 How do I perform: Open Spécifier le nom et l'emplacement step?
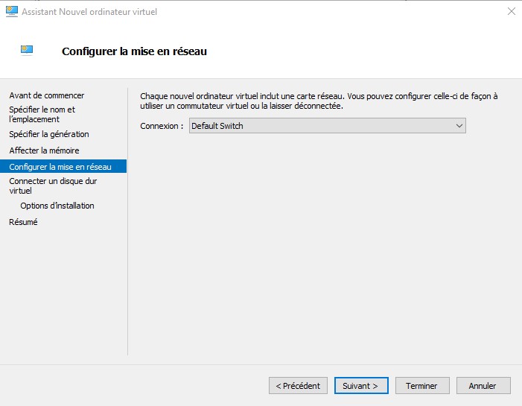[42, 114]
